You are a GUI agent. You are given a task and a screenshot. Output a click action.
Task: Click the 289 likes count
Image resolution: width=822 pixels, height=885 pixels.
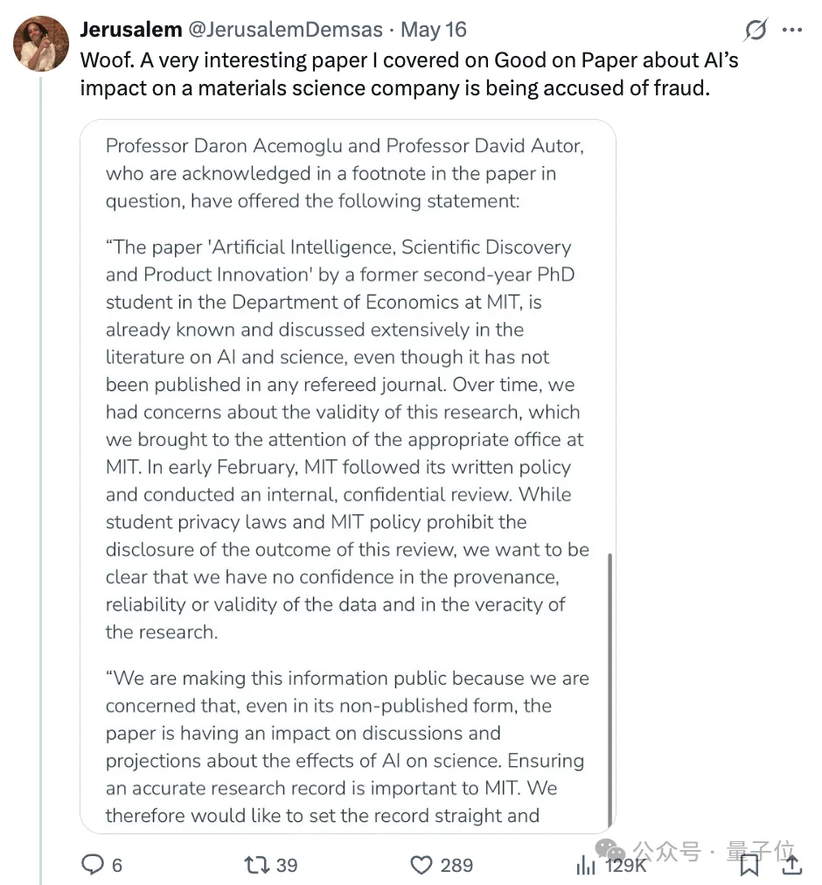point(456,865)
